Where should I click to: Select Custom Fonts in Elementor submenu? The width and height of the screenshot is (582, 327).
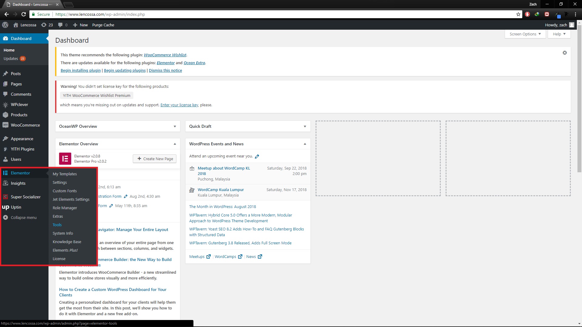click(x=65, y=191)
